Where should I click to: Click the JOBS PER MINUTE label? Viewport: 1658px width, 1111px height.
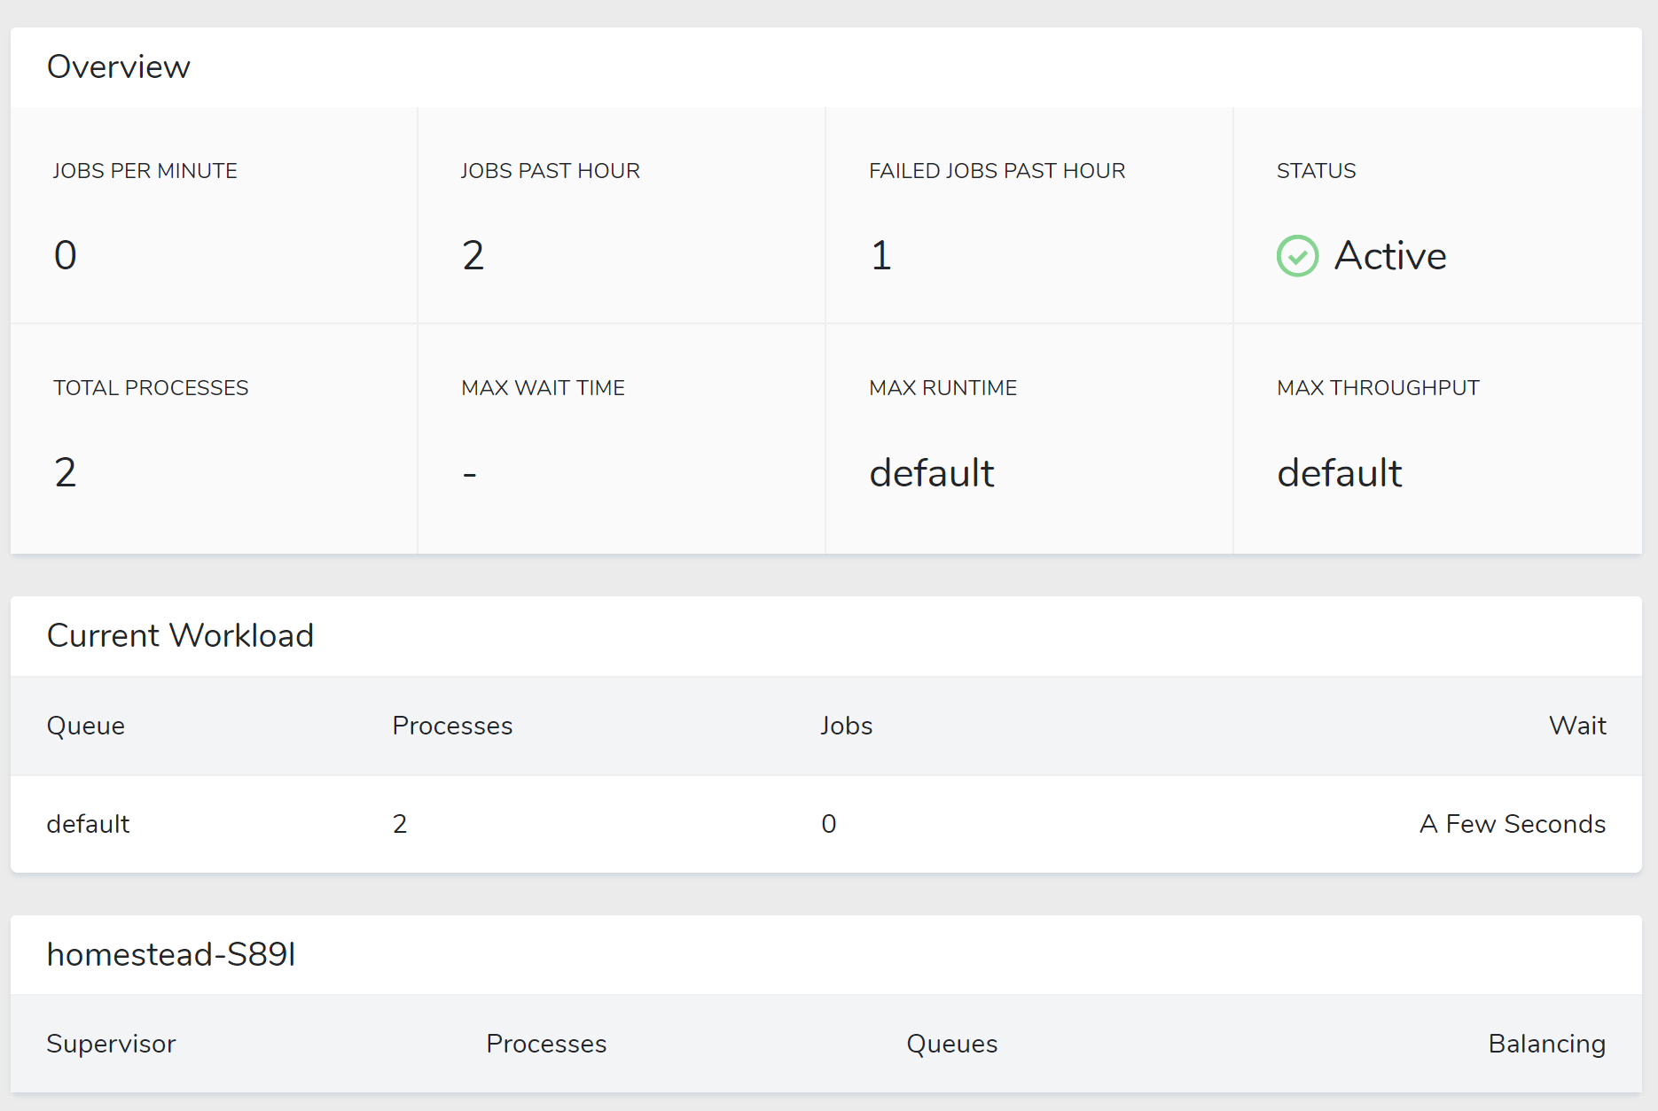click(x=145, y=171)
